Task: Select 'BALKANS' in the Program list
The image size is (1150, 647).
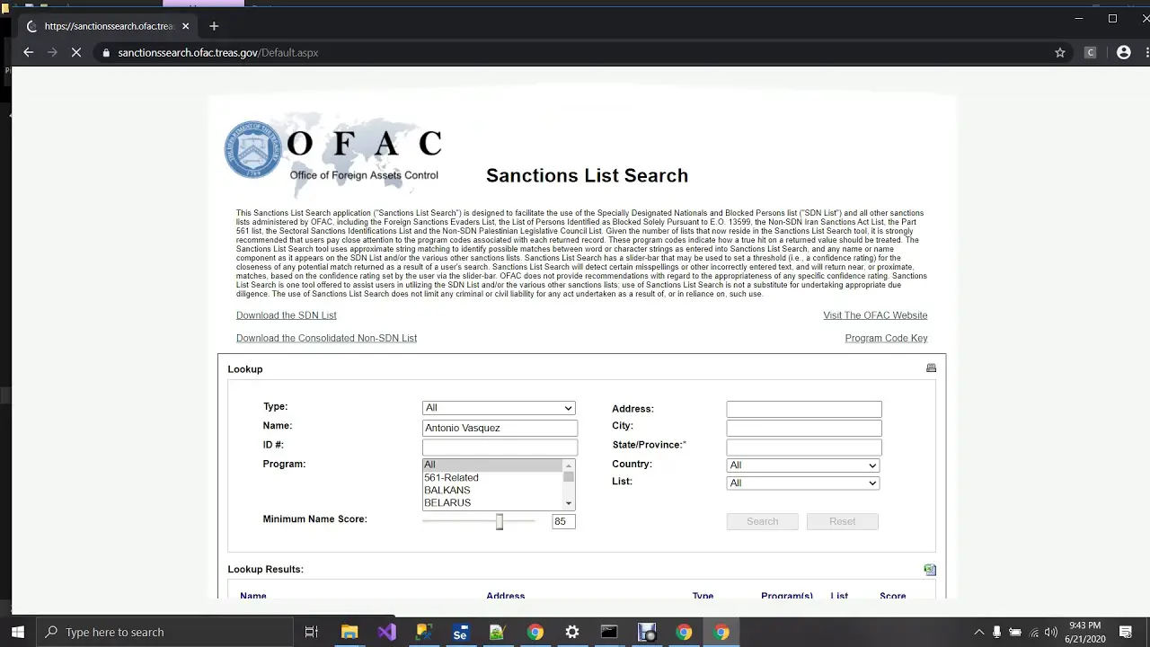Action: tap(492, 491)
